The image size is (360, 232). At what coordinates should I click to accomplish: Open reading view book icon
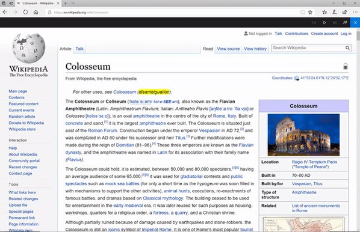click(303, 13)
